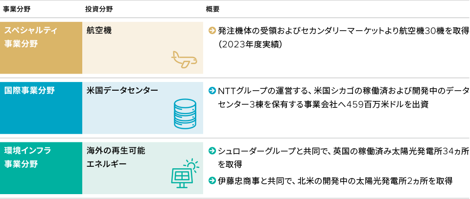The width and height of the screenshot is (470, 199).
Task: Click the blue 国際事業分野 cell
Action: (x=41, y=108)
